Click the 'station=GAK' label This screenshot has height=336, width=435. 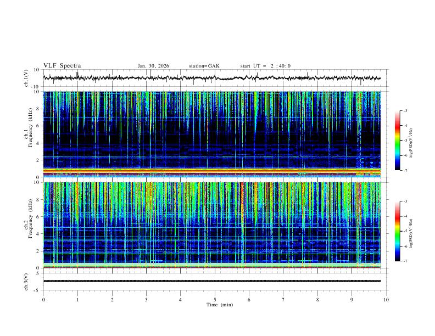click(204, 66)
